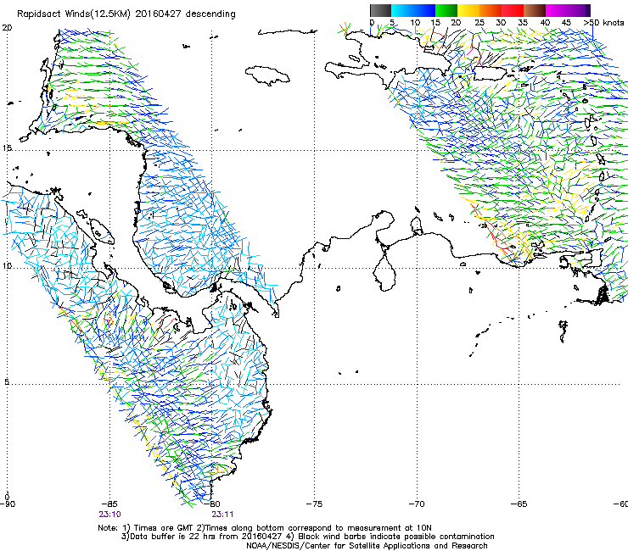Screen dimensions: 628x551
Task: Click the legend number 25 label
Action: click(x=479, y=23)
